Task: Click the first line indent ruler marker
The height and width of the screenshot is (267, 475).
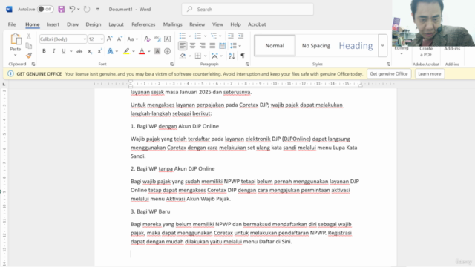Action: [x=131, y=81]
